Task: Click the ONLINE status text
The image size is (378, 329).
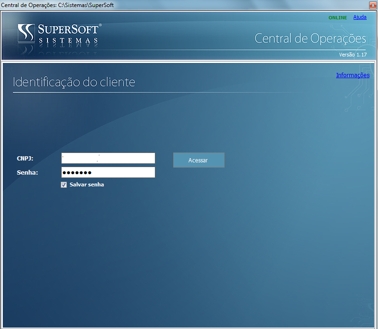Action: [338, 17]
